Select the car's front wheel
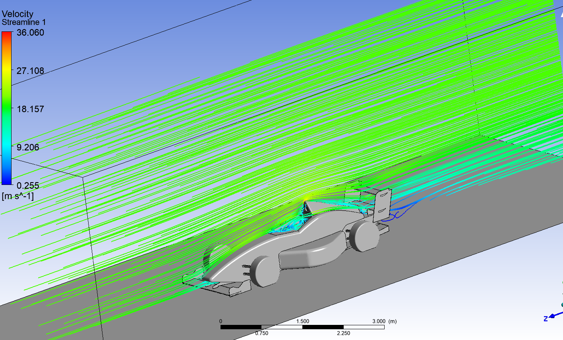 click(265, 271)
